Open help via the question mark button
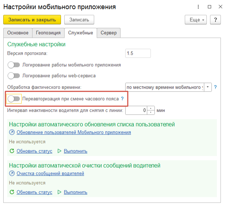Image resolution: width=227 pixels, height=206 pixels. pyautogui.click(x=215, y=19)
